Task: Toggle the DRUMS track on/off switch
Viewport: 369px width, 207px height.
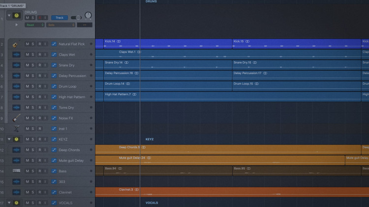Action: 76,18
